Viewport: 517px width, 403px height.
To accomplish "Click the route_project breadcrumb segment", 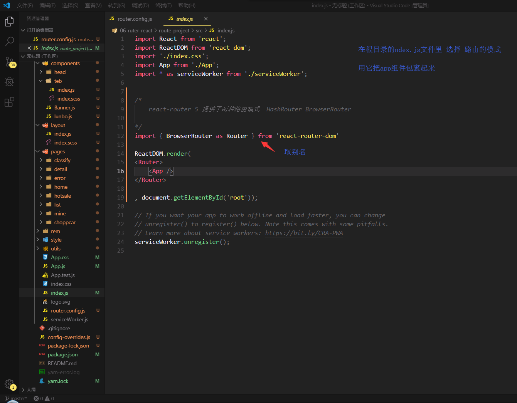I will (x=174, y=30).
